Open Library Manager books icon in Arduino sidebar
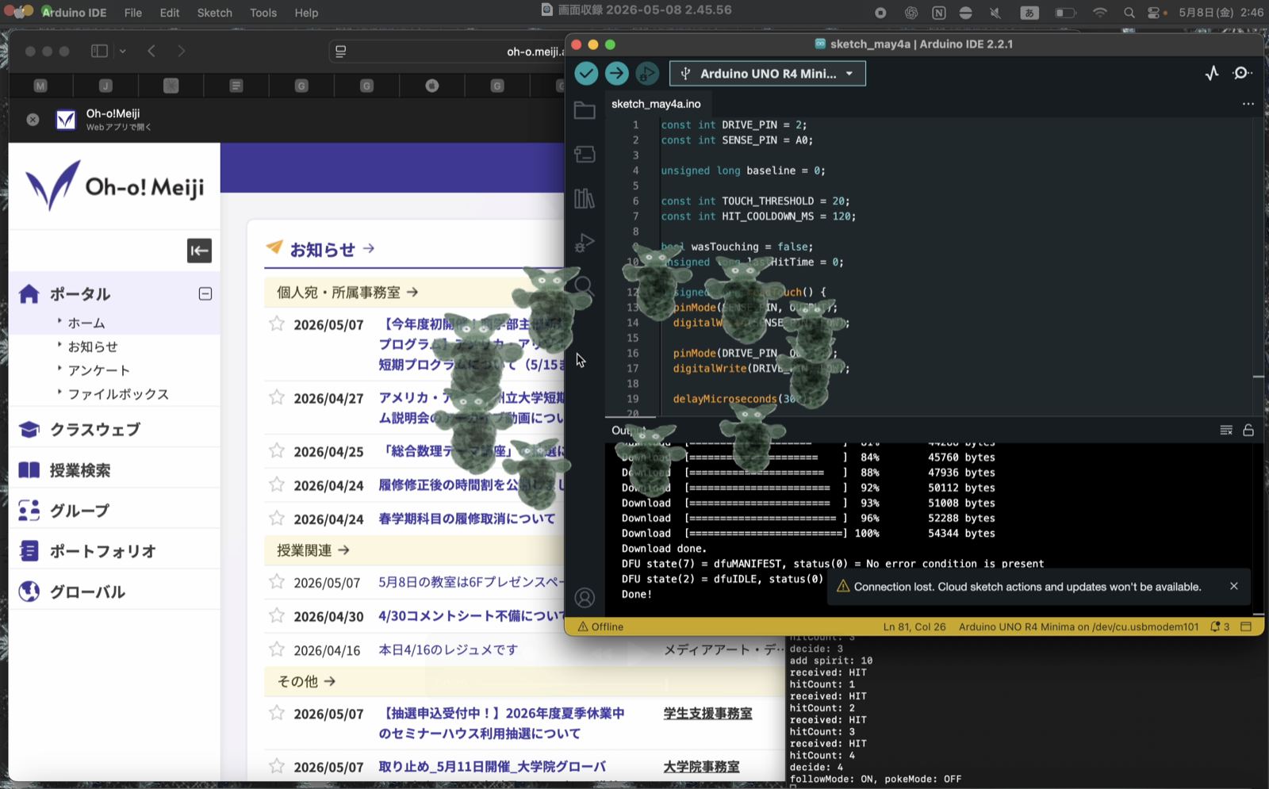This screenshot has width=1269, height=789. tap(585, 198)
